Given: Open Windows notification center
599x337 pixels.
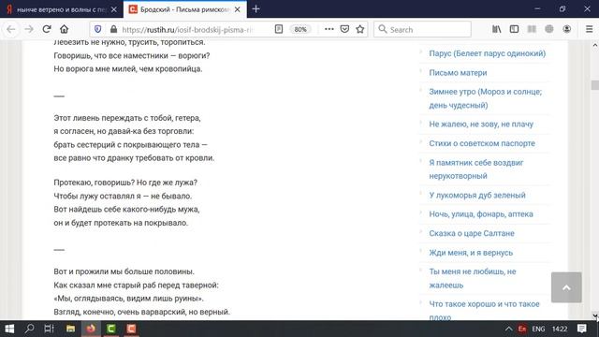Looking at the screenshot, I should coord(582,329).
